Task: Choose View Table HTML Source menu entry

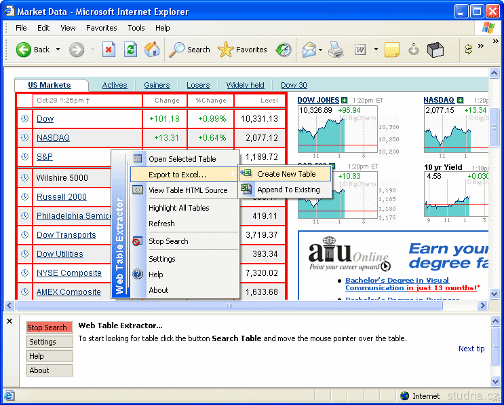Action: [188, 190]
